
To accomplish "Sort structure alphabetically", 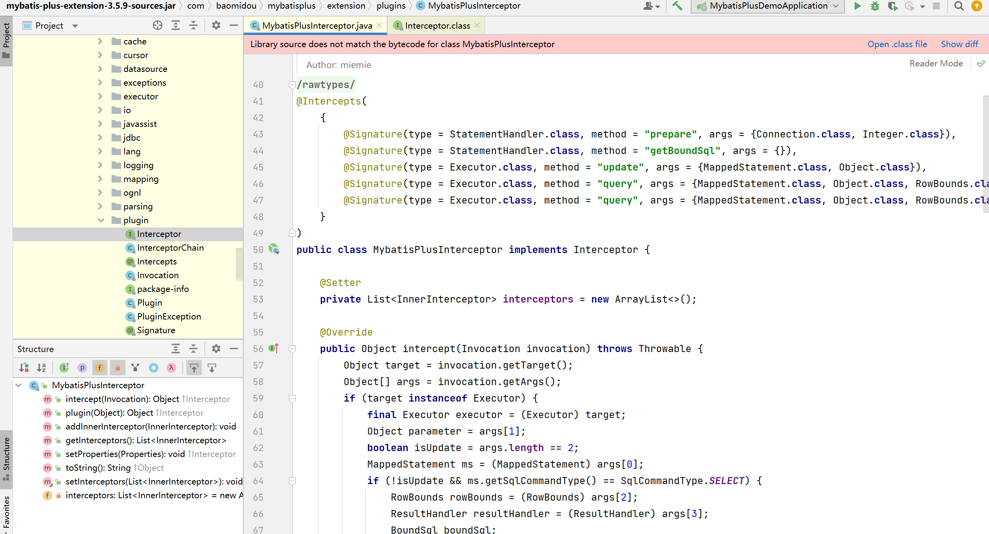I will coord(41,368).
